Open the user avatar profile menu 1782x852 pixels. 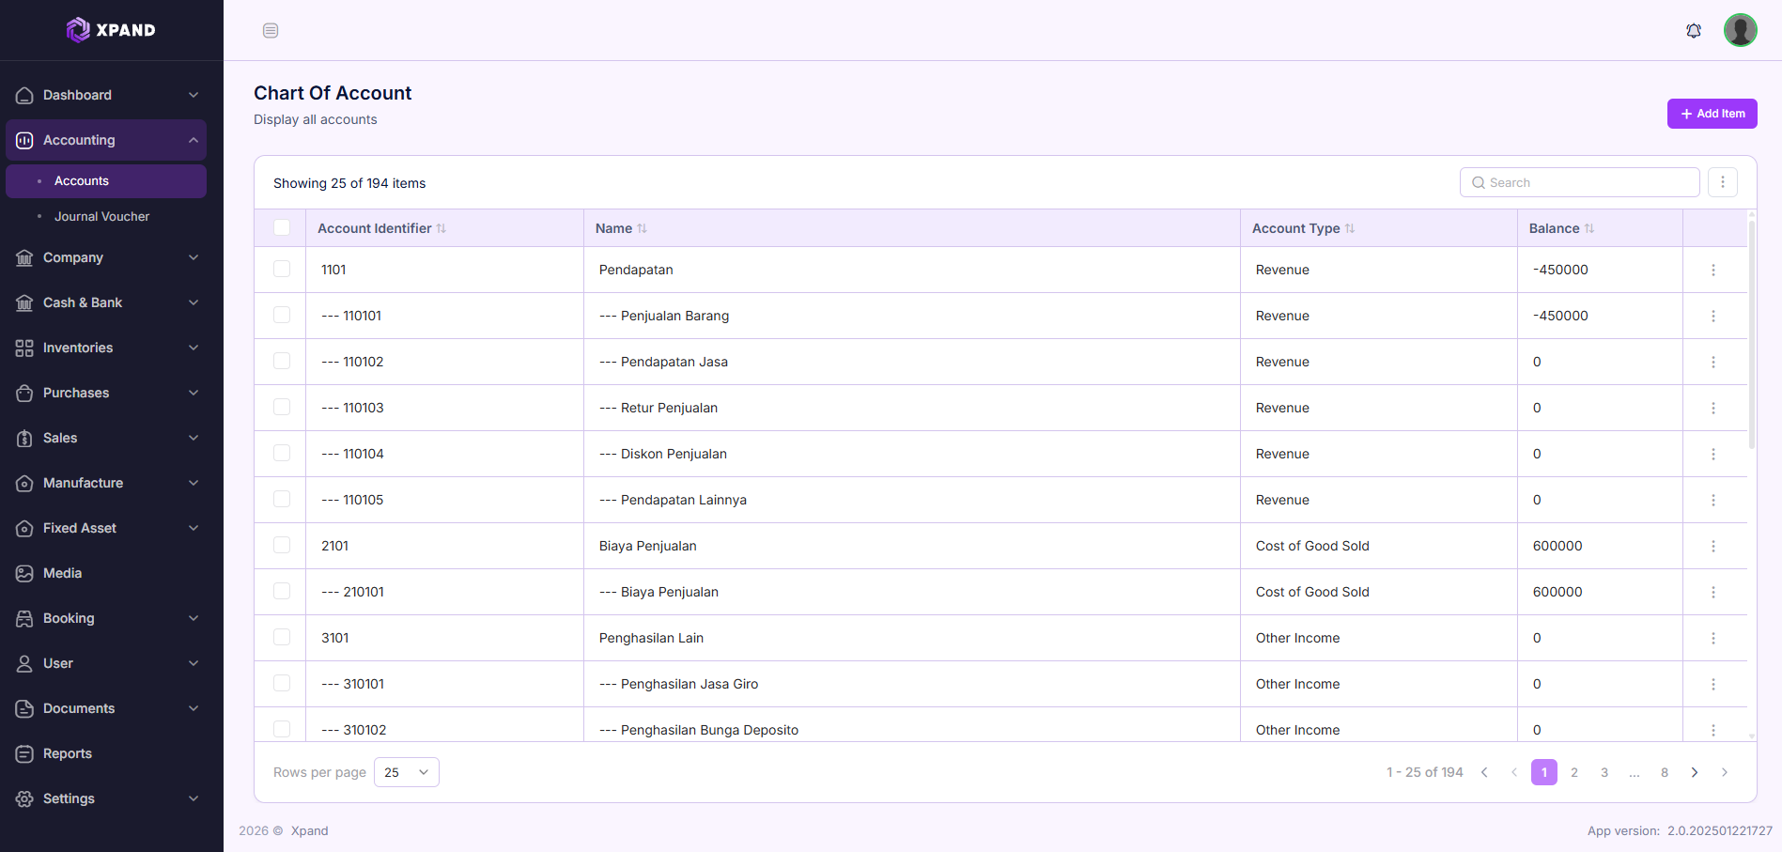pyautogui.click(x=1740, y=30)
